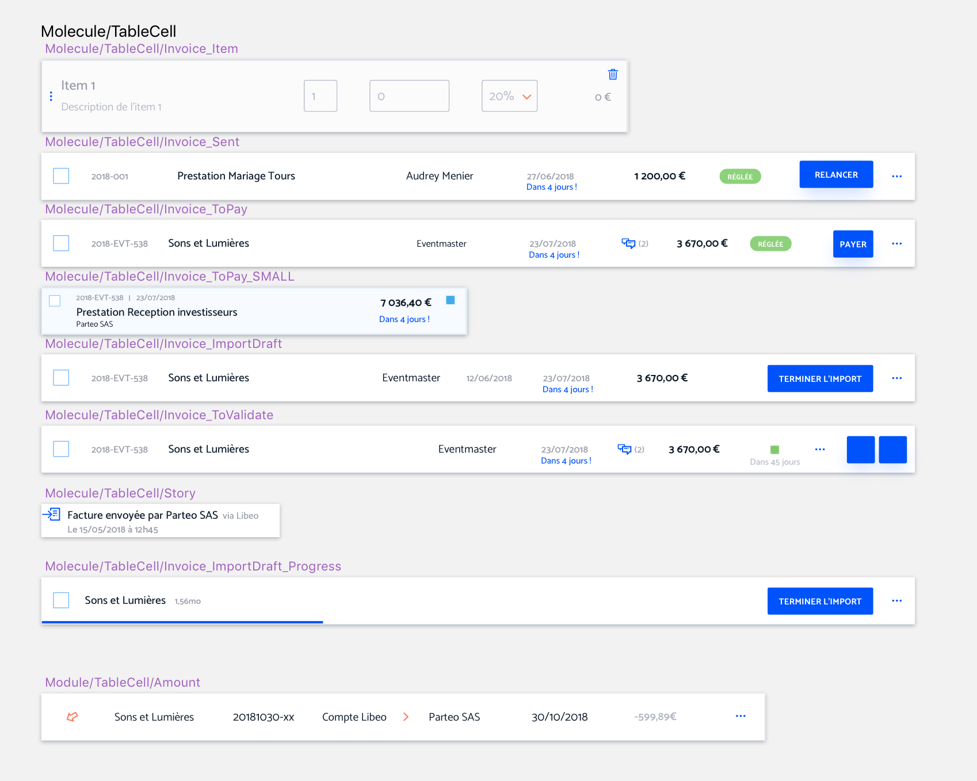Open more options in Amount row
Image resolution: width=977 pixels, height=781 pixels.
click(741, 716)
